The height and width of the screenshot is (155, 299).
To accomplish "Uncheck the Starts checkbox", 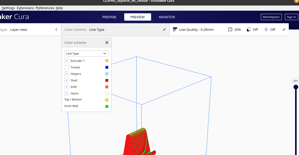I will [x=67, y=93].
